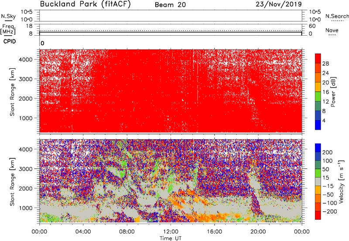Click the '1000' tick of velocity panel
The width and height of the screenshot is (349, 241).
point(26,208)
